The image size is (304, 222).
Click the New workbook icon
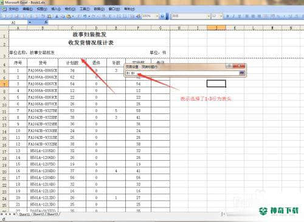5,16
